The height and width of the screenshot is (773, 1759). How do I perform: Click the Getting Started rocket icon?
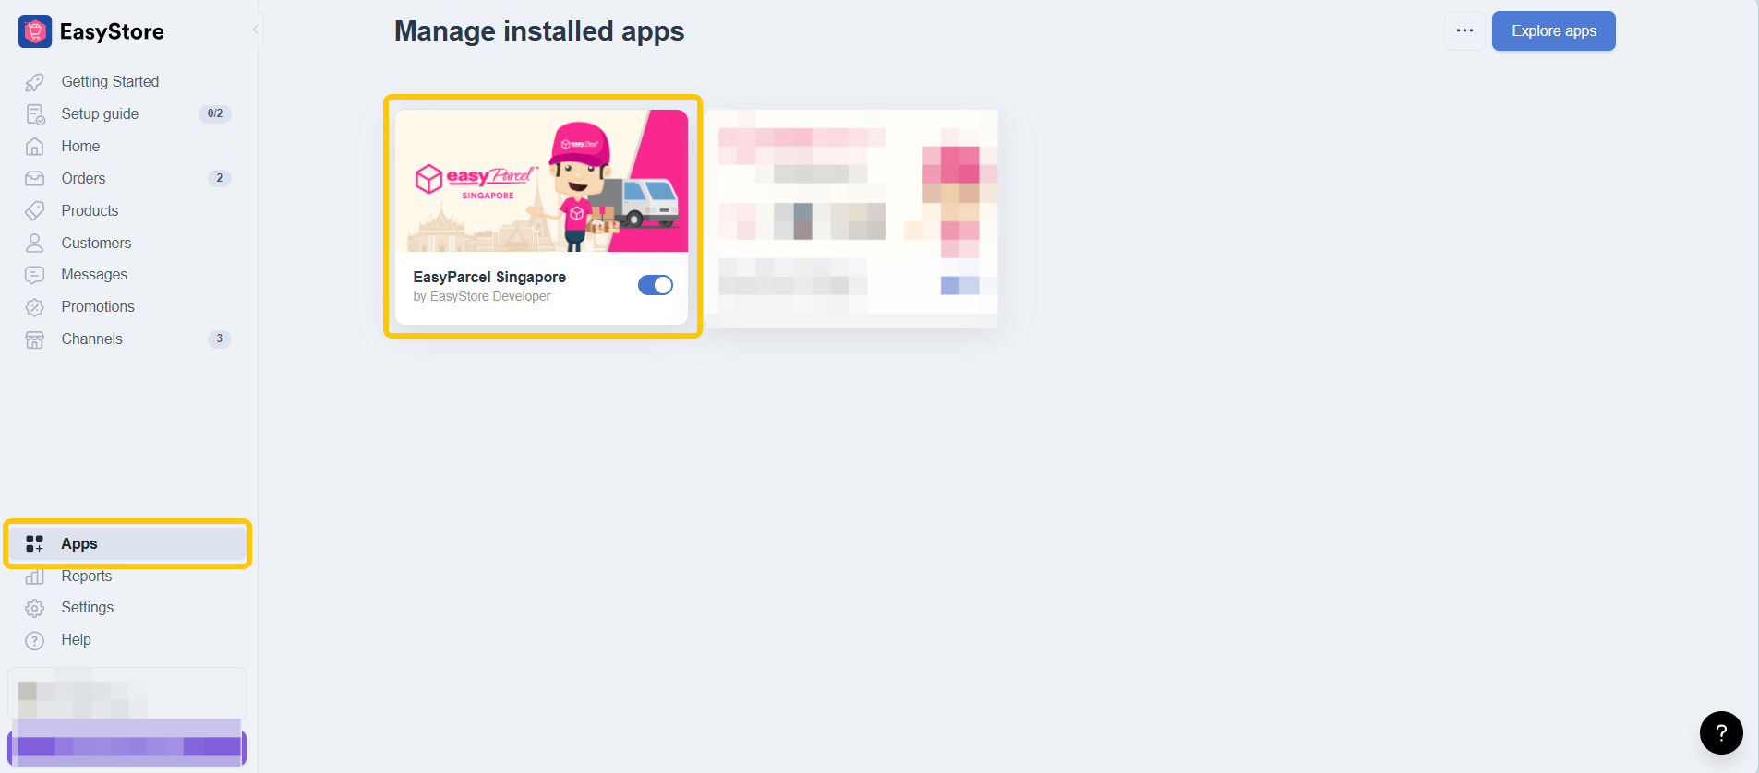(35, 82)
